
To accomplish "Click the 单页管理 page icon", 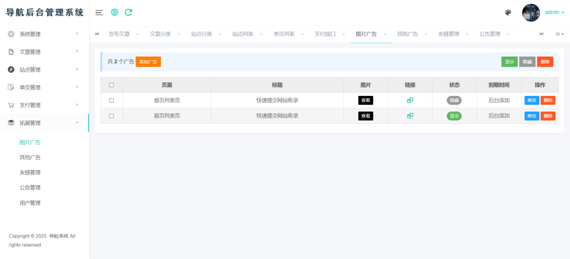I will coord(11,87).
